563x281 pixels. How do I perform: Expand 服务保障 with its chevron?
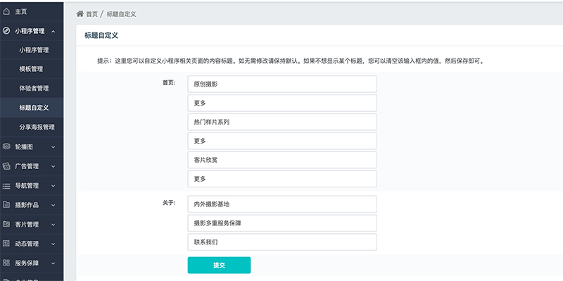pos(53,263)
